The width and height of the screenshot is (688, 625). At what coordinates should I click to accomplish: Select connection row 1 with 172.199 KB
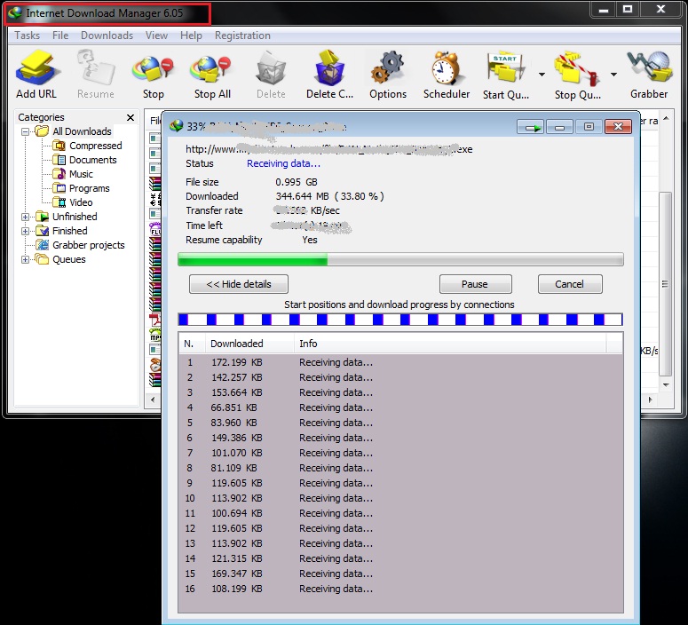click(400, 362)
